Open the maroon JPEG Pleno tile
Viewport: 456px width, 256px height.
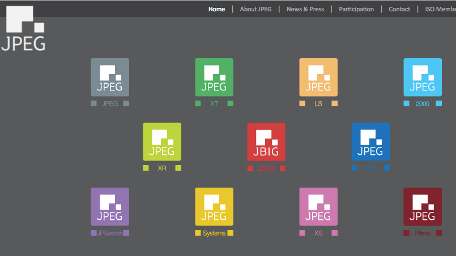423,207
